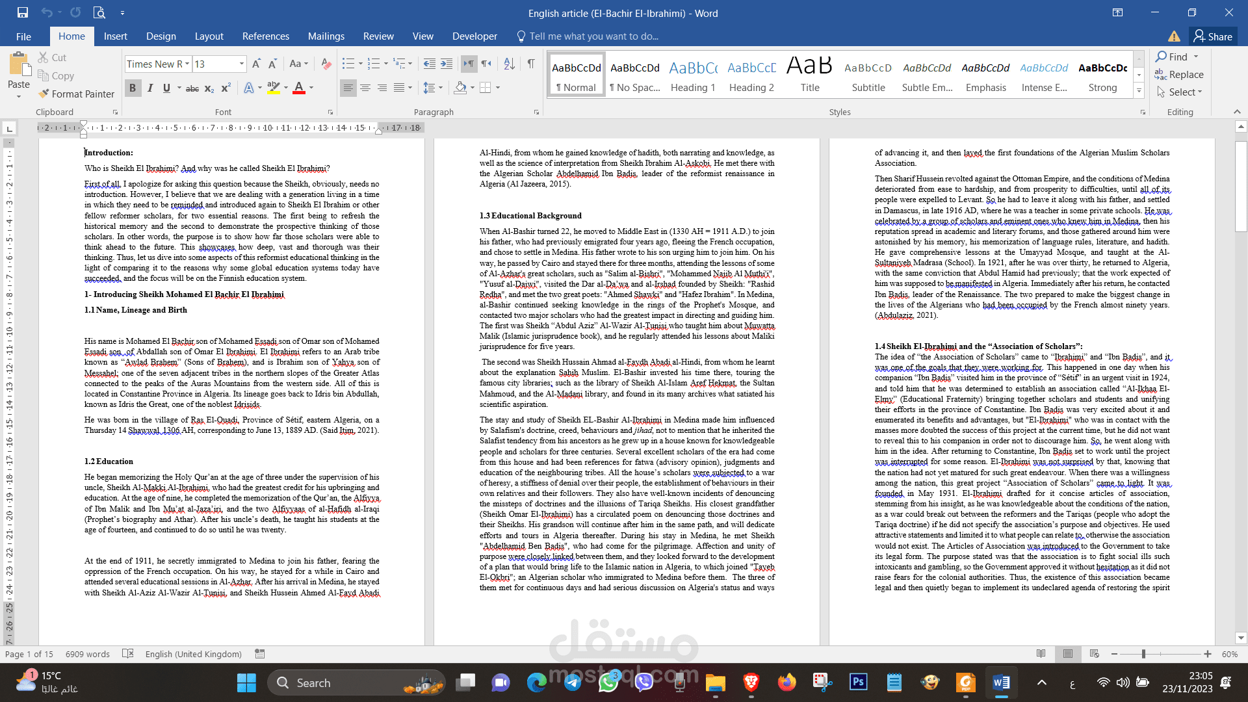Screen dimensions: 1248x702
Task: Open Ribbon Display Options in title bar
Action: 1117,12
